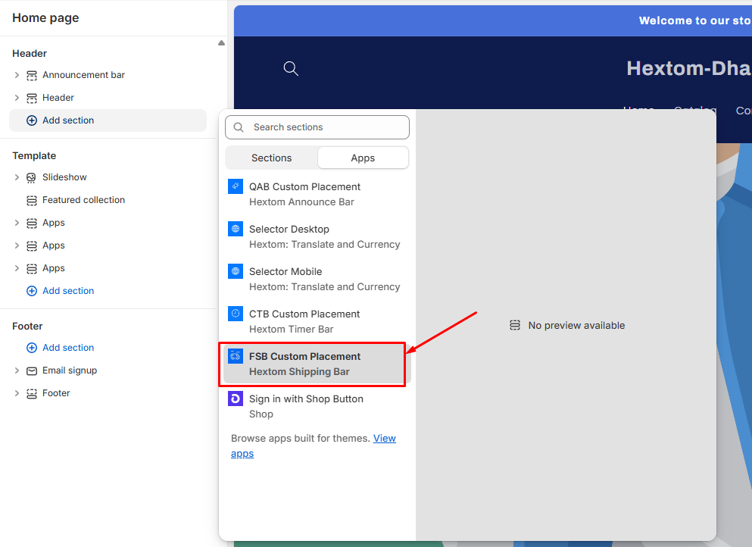752x547 pixels.
Task: Click the FSB Custom Placement shipping icon
Action: point(236,356)
